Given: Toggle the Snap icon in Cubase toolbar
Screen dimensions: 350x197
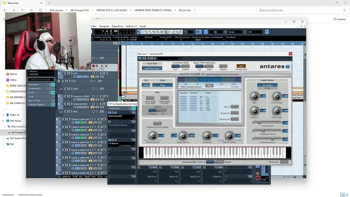Looking at the screenshot, I should coord(206,32).
